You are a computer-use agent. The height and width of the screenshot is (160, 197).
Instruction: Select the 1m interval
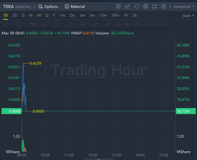62,15
